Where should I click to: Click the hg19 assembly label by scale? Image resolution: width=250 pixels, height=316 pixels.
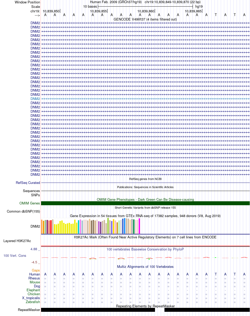(x=199, y=6)
